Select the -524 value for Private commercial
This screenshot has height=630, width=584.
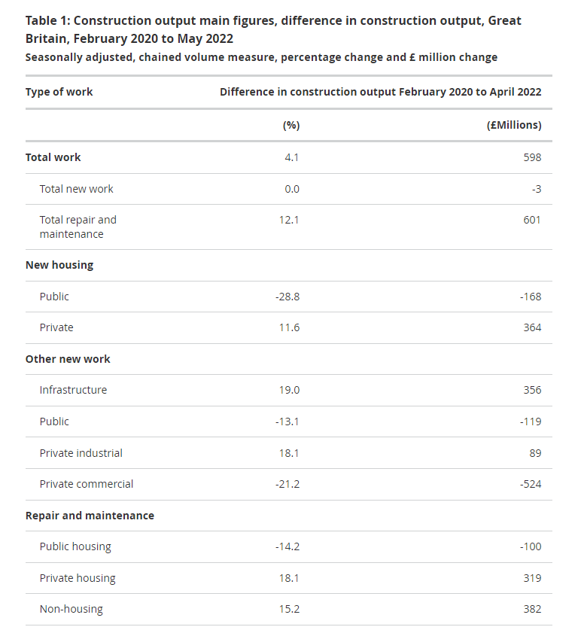(x=531, y=484)
